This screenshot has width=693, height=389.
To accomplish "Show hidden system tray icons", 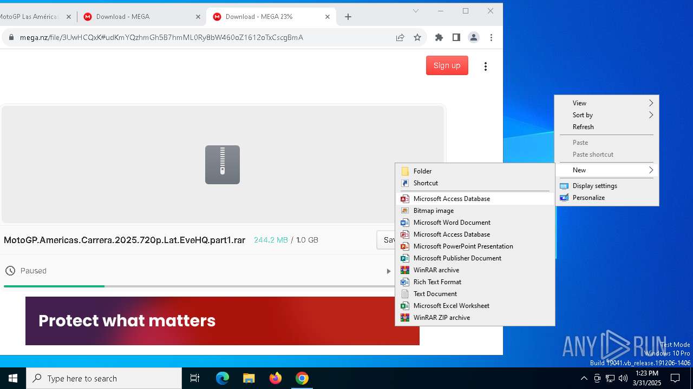I will (x=584, y=378).
